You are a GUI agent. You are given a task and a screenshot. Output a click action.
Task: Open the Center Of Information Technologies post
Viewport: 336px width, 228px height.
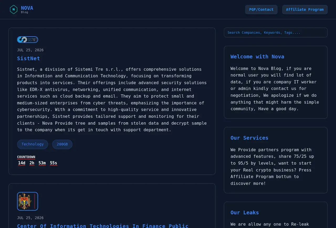click(103, 226)
